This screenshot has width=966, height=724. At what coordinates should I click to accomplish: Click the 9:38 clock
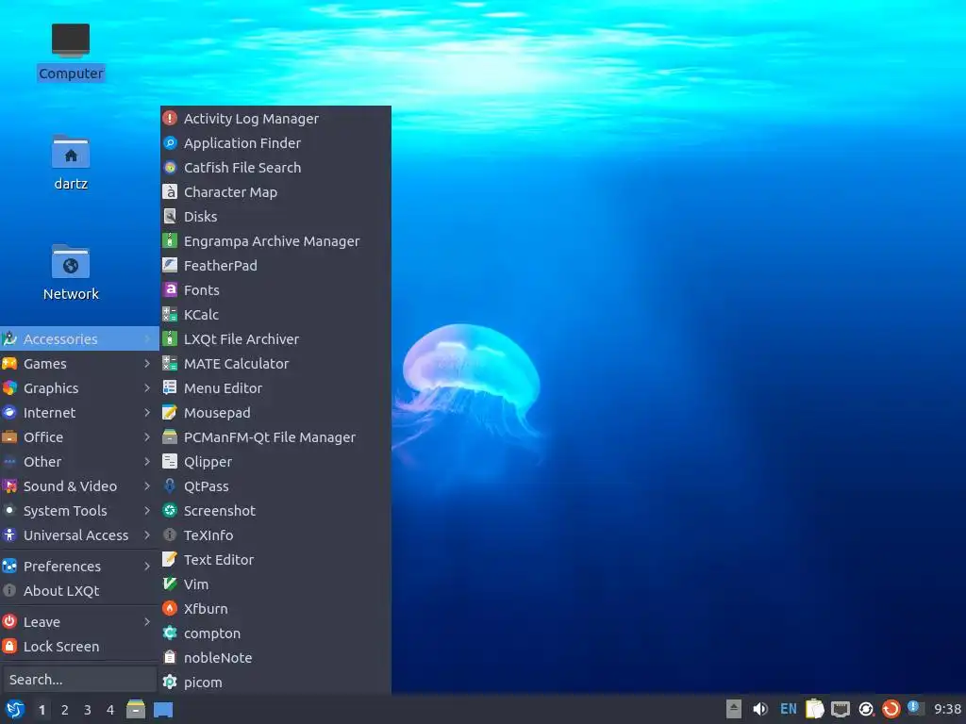947,709
